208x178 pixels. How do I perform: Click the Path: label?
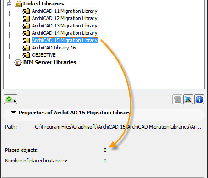tap(11, 127)
